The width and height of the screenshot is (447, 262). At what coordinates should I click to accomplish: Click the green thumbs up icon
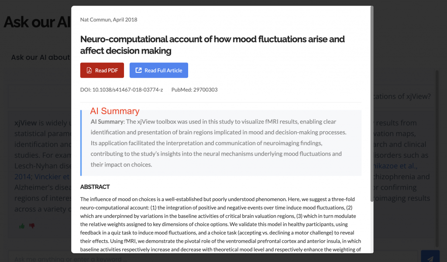pos(21,226)
